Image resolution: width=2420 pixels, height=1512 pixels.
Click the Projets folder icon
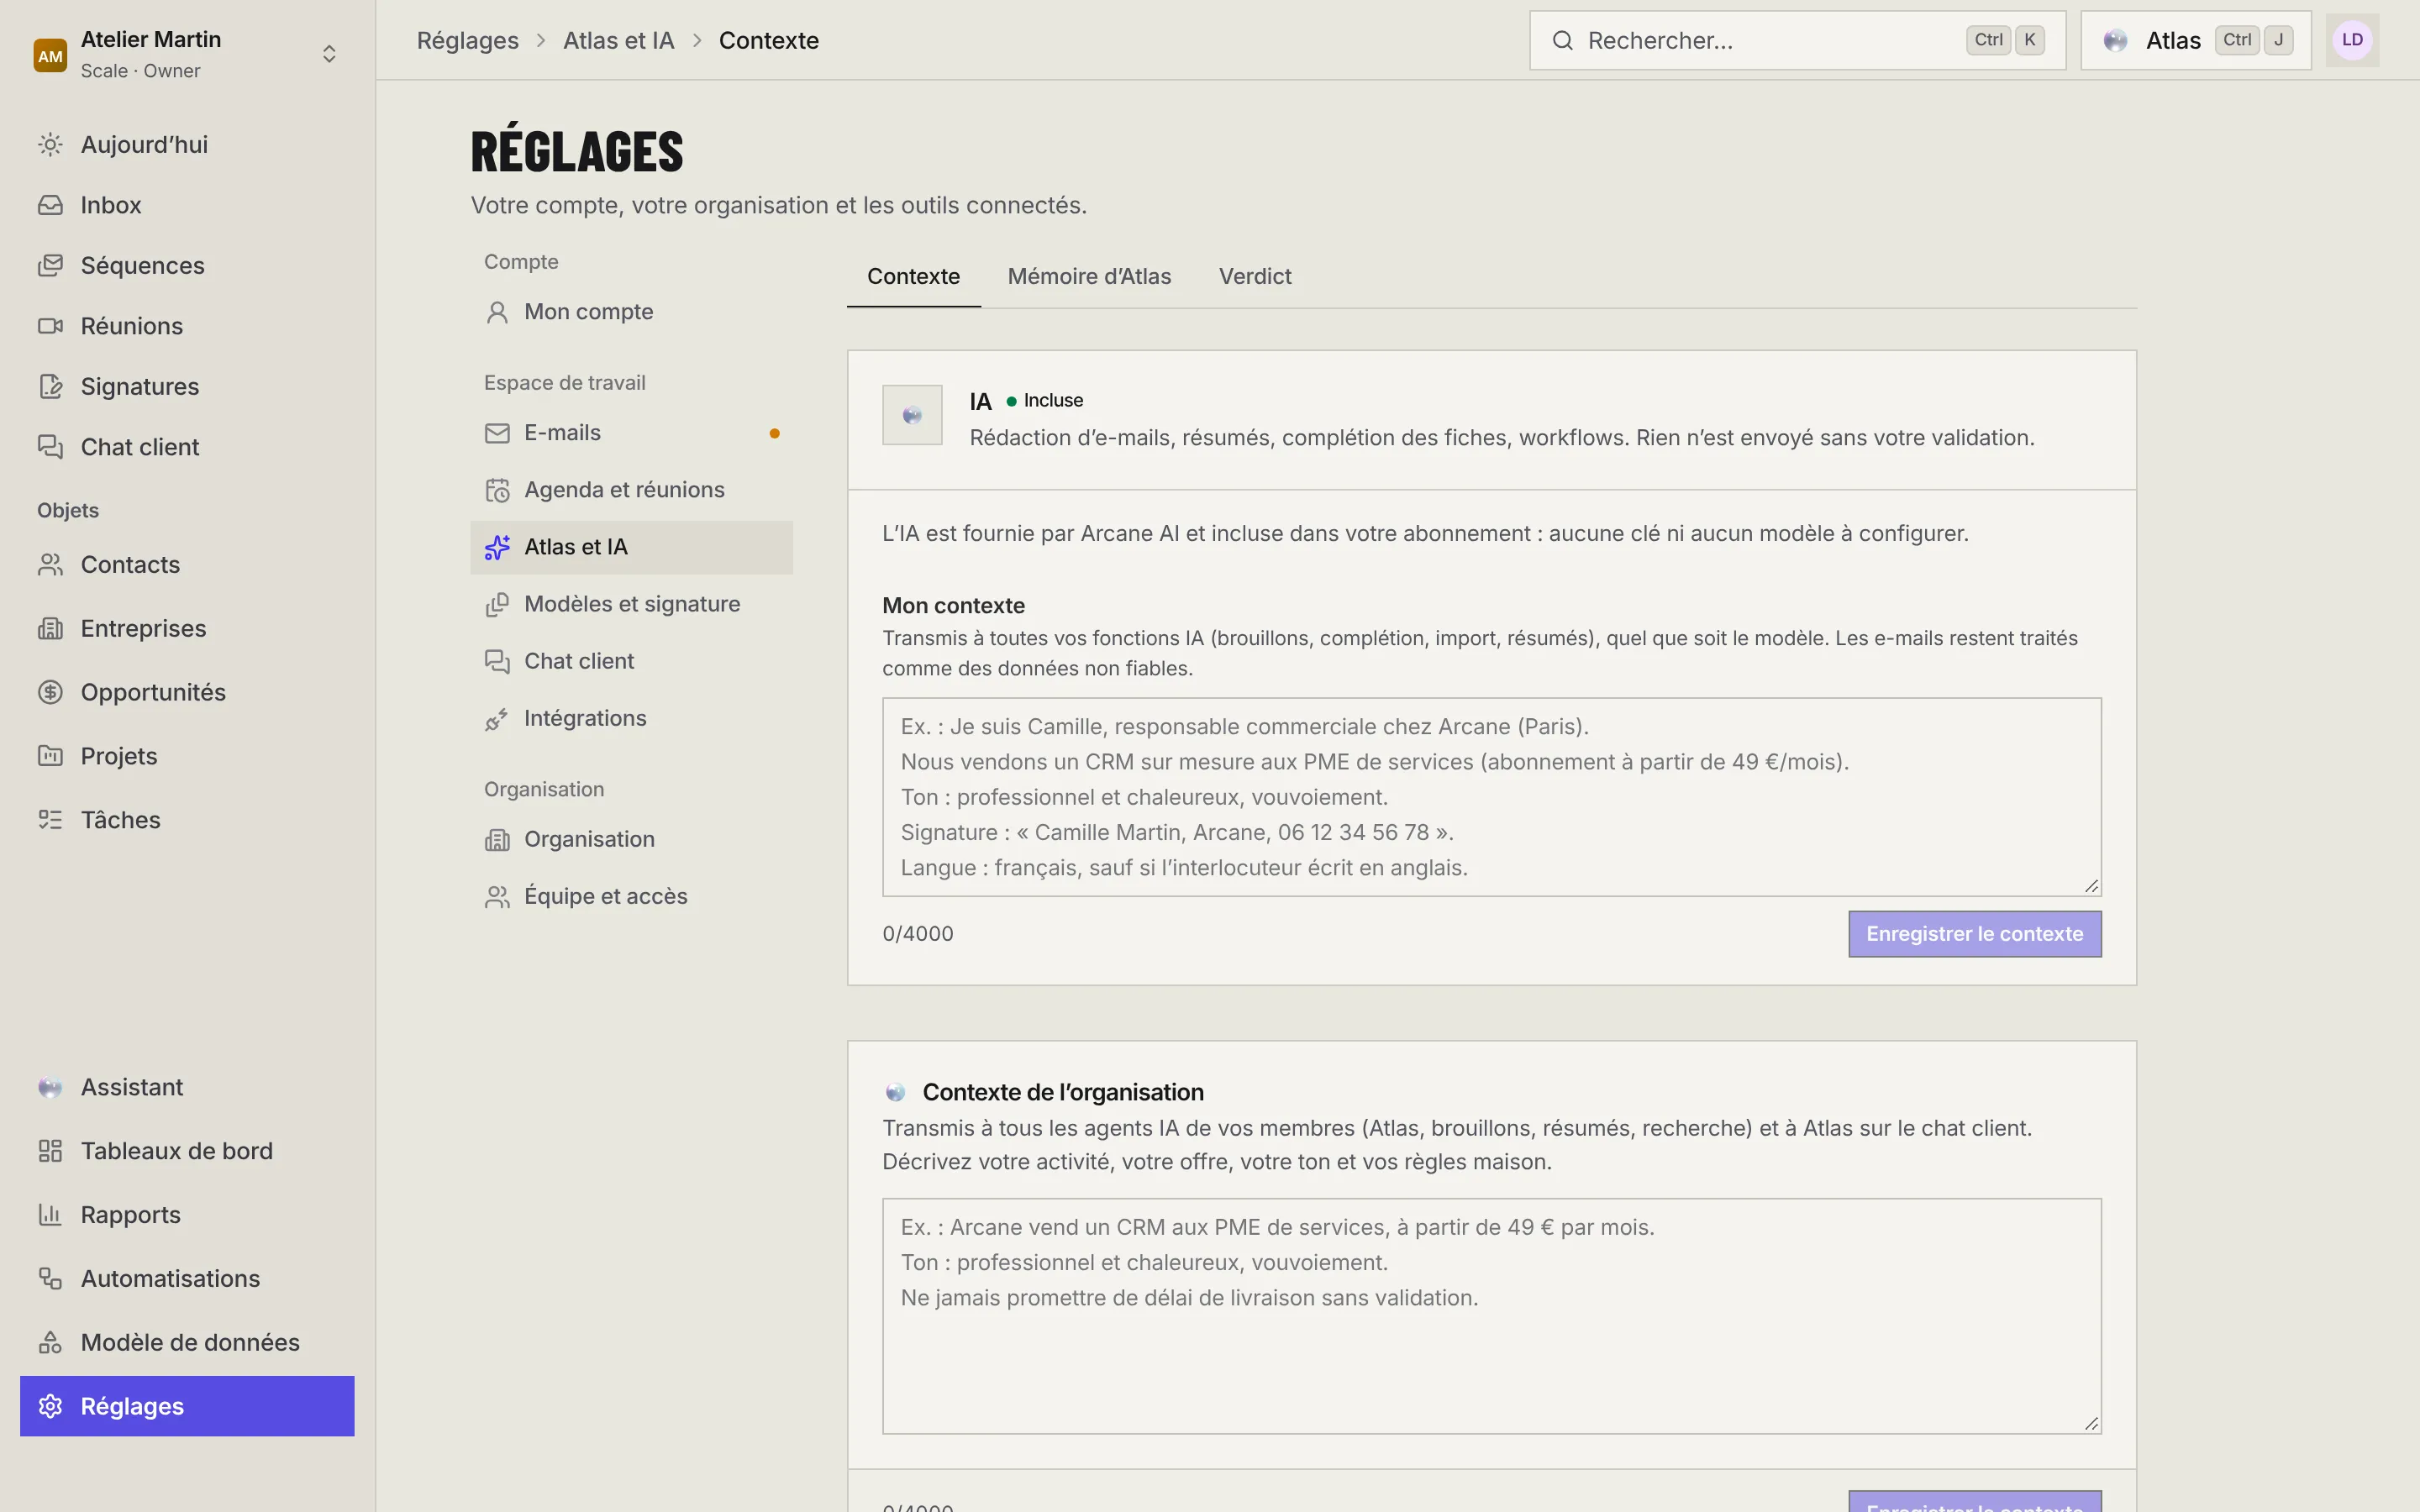click(50, 756)
